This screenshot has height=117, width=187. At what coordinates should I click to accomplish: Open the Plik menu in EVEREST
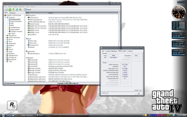5,7
